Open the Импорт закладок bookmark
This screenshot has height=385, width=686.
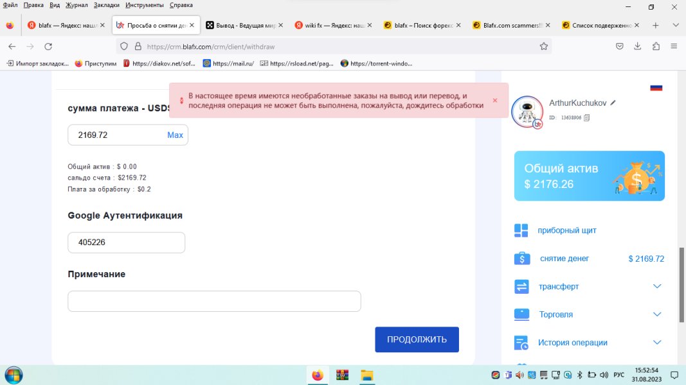coord(38,64)
